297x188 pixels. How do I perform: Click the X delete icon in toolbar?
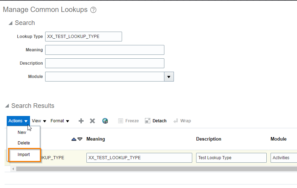[x=92, y=121]
